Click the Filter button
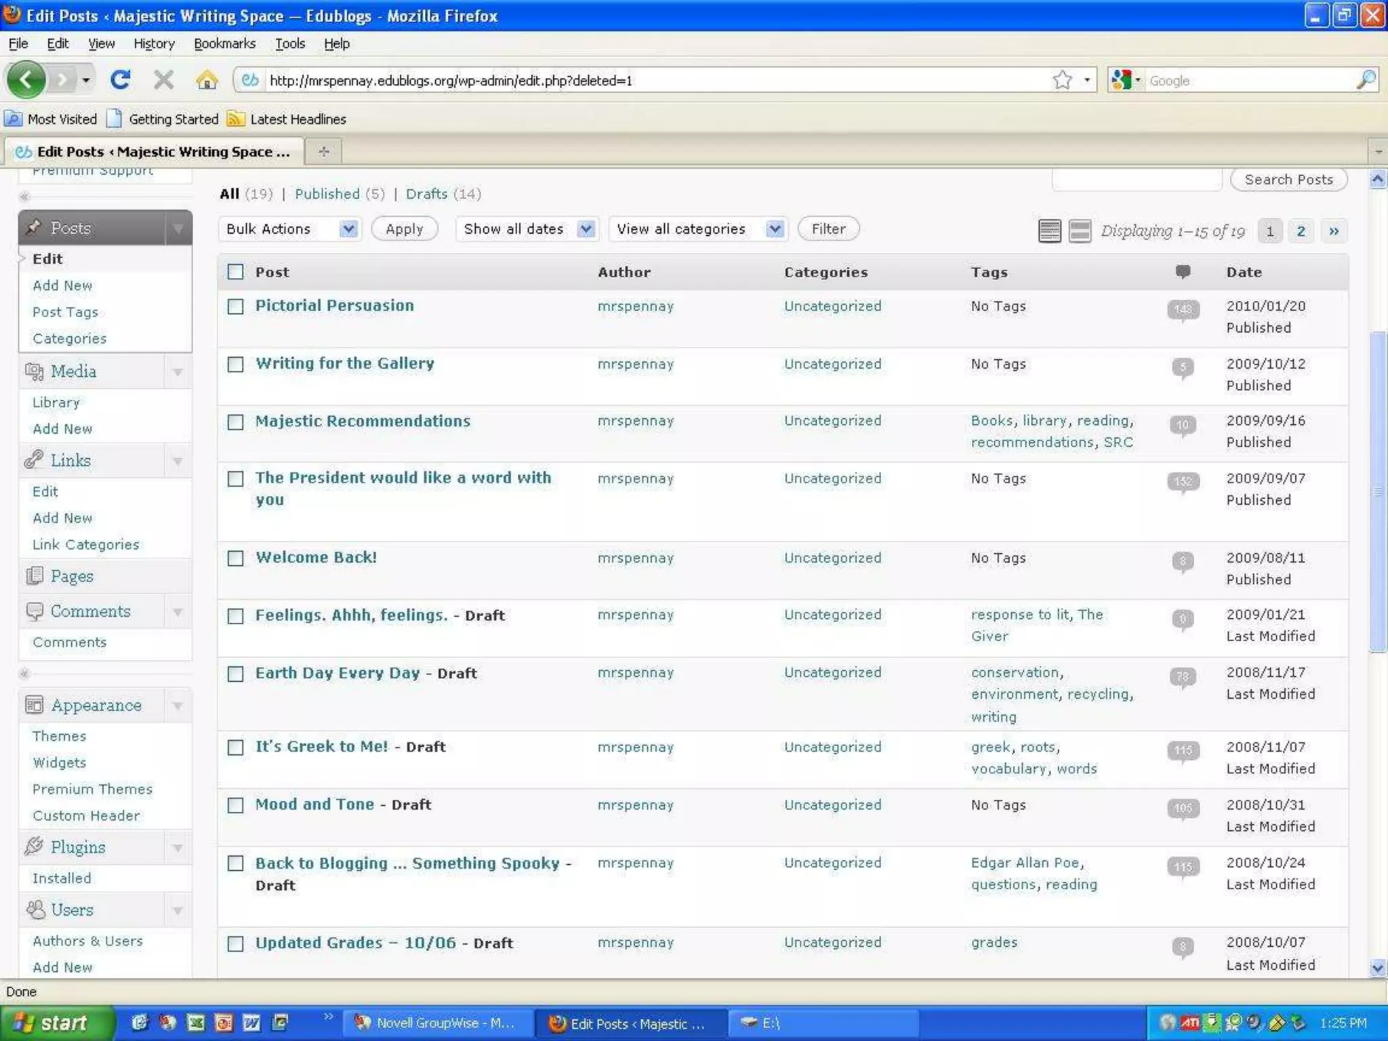1388x1041 pixels. [x=828, y=229]
